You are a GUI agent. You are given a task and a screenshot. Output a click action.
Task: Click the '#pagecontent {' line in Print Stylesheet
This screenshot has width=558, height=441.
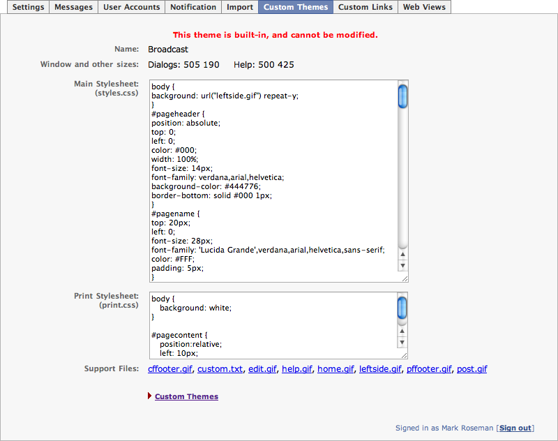coord(179,335)
